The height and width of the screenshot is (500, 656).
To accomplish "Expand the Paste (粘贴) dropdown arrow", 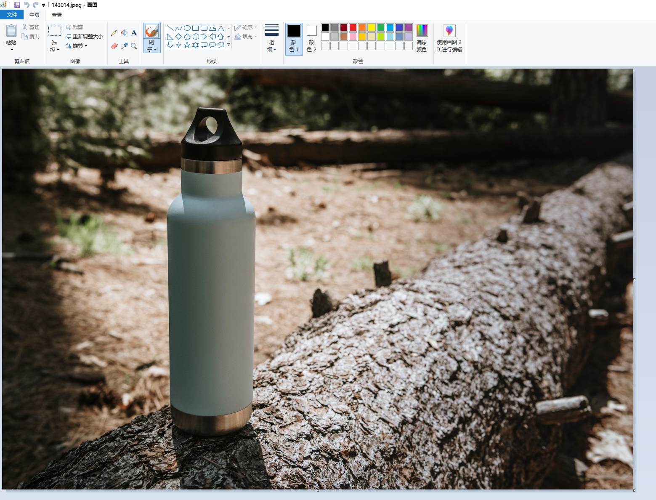I will (x=11, y=50).
